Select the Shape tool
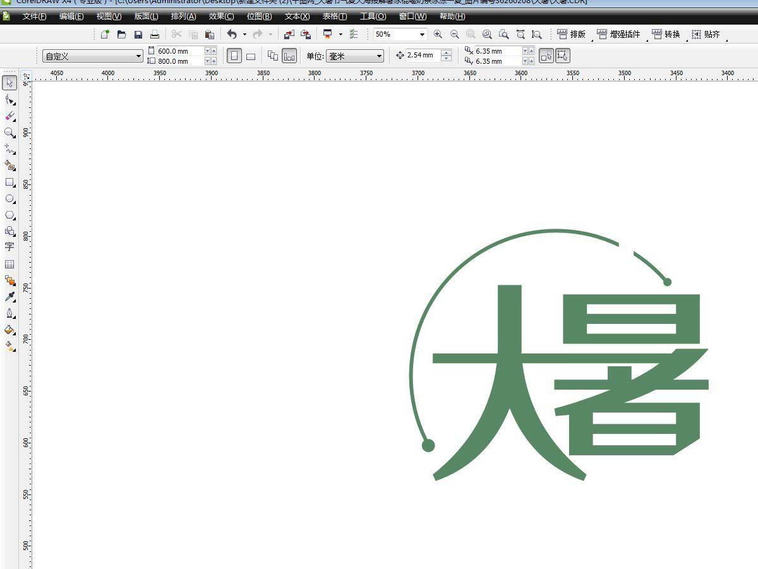The height and width of the screenshot is (569, 758). point(9,99)
